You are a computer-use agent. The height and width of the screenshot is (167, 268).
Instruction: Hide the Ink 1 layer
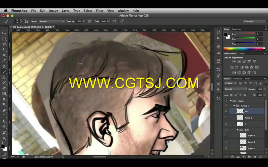tap(226, 111)
